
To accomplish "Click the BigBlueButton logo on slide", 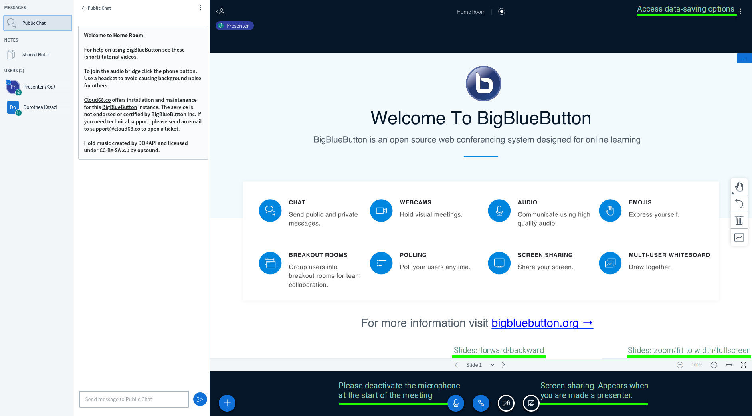I will tap(483, 83).
